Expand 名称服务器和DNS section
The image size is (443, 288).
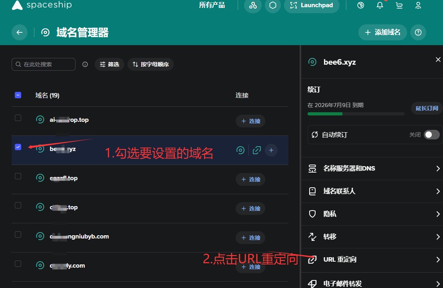(x=371, y=169)
